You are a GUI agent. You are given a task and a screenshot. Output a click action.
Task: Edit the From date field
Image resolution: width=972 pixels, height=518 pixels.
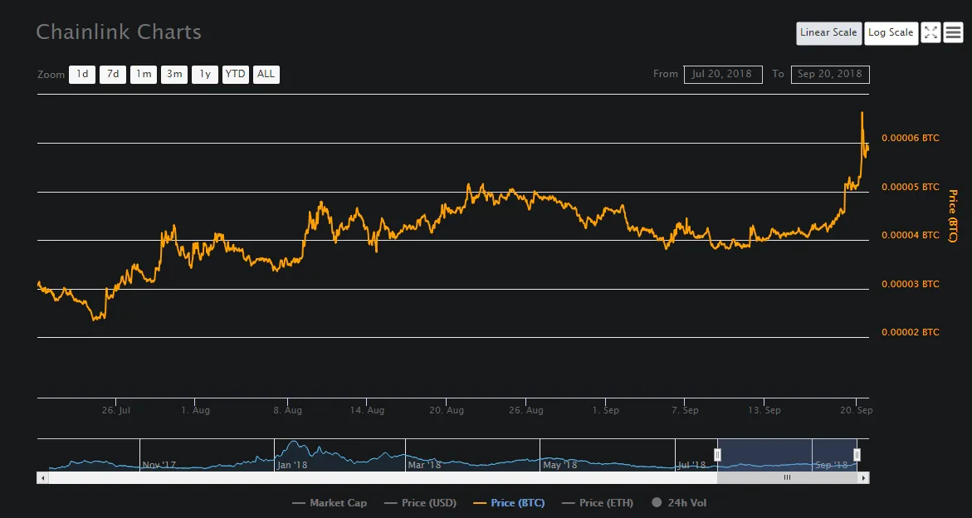[723, 75]
